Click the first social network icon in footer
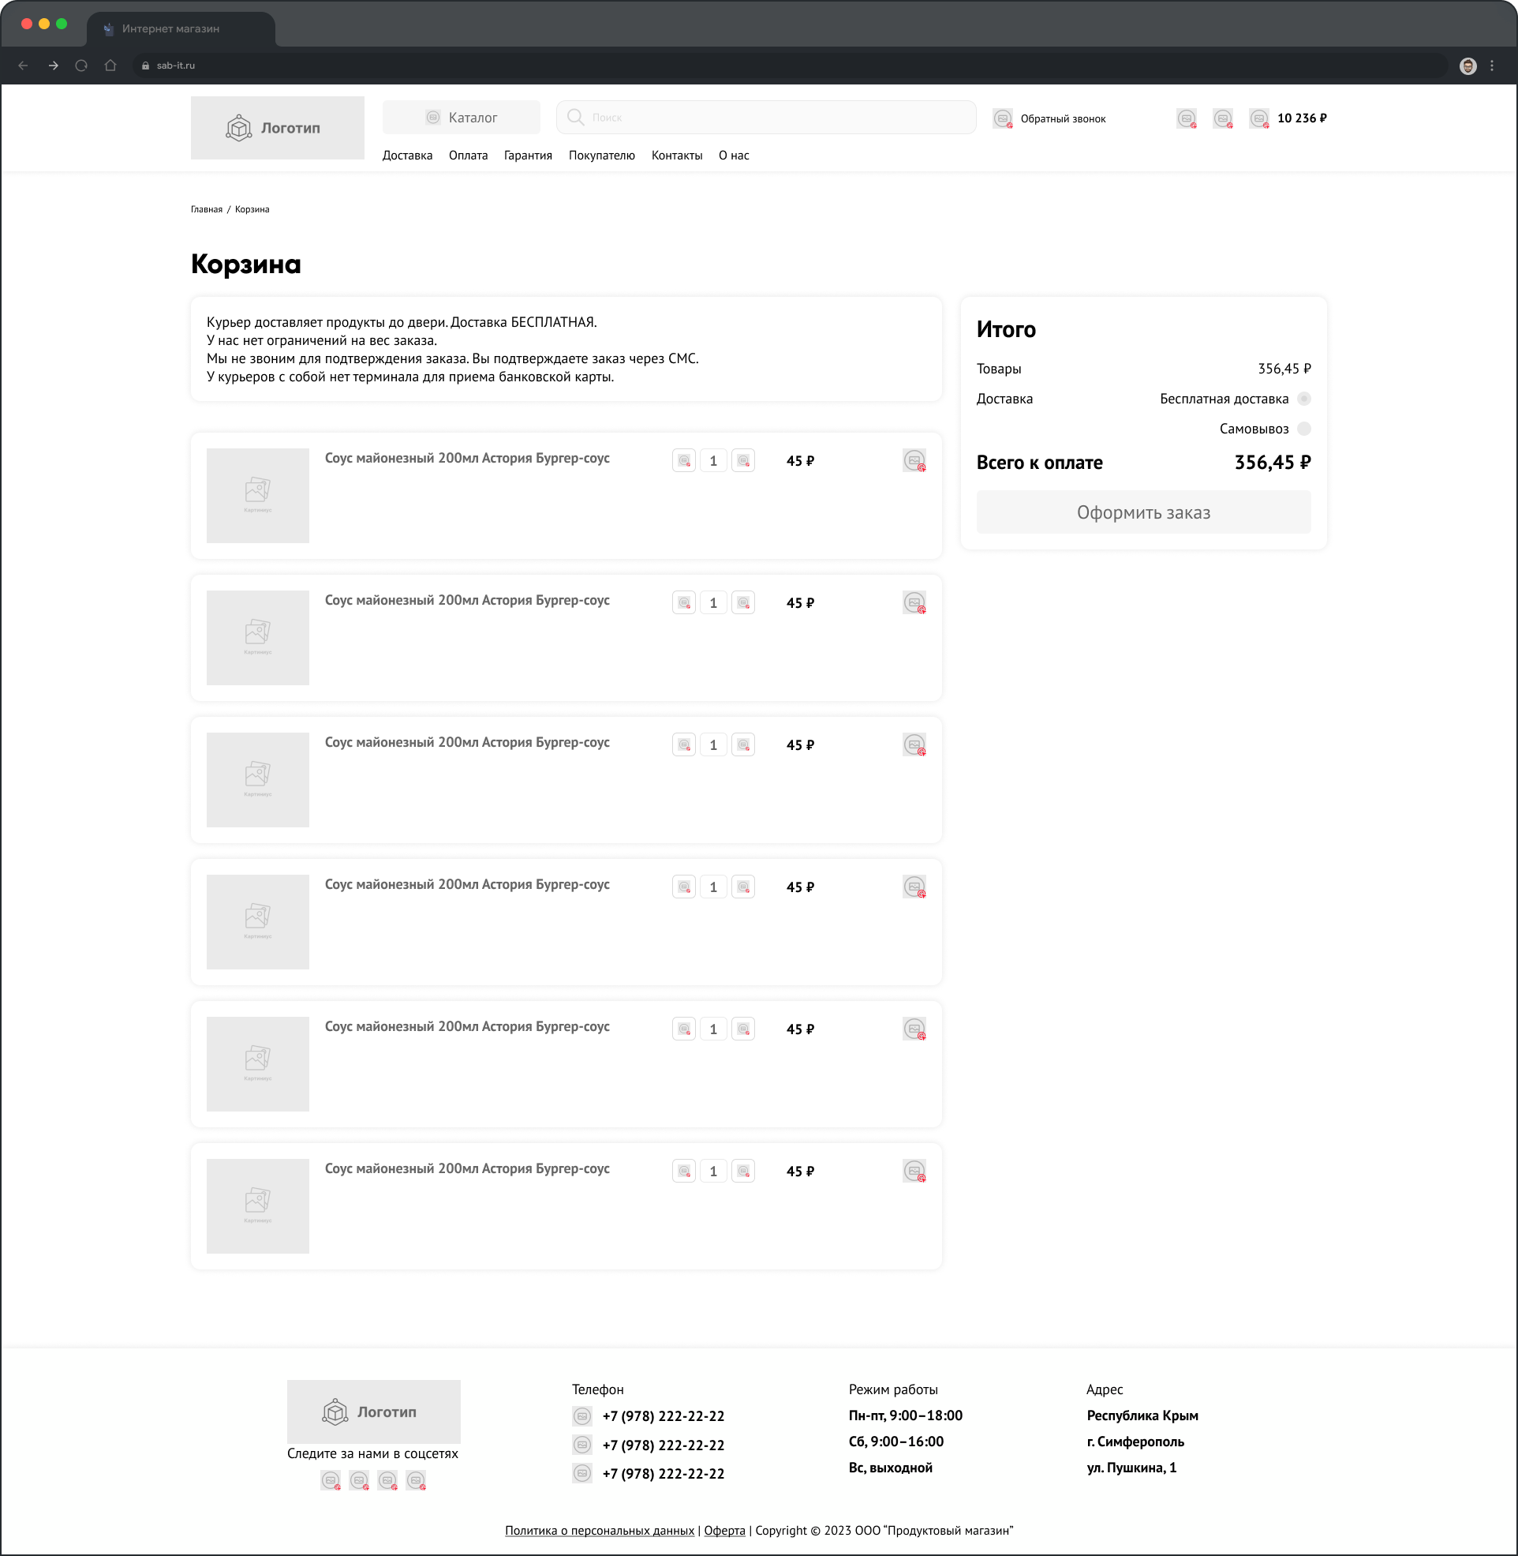Screen dimensions: 1518x1556 click(331, 1480)
